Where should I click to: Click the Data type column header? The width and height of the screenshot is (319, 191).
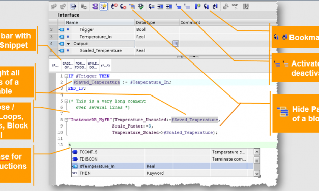(157, 22)
